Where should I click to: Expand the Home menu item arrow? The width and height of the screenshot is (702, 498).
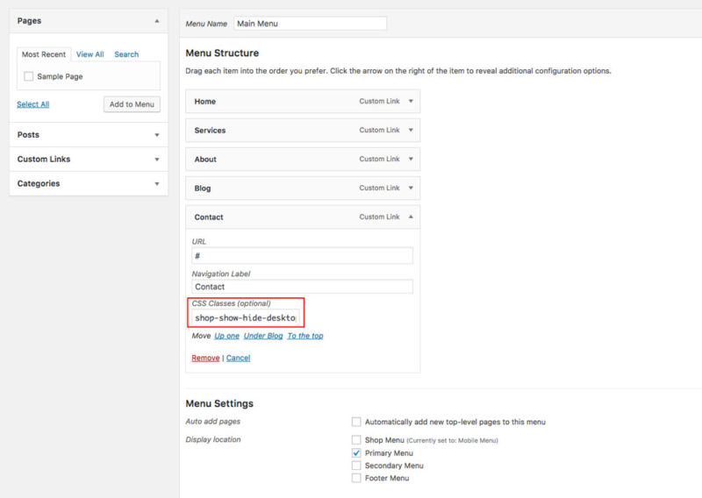pos(410,102)
